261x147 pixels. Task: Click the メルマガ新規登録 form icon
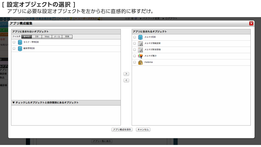tap(140, 50)
